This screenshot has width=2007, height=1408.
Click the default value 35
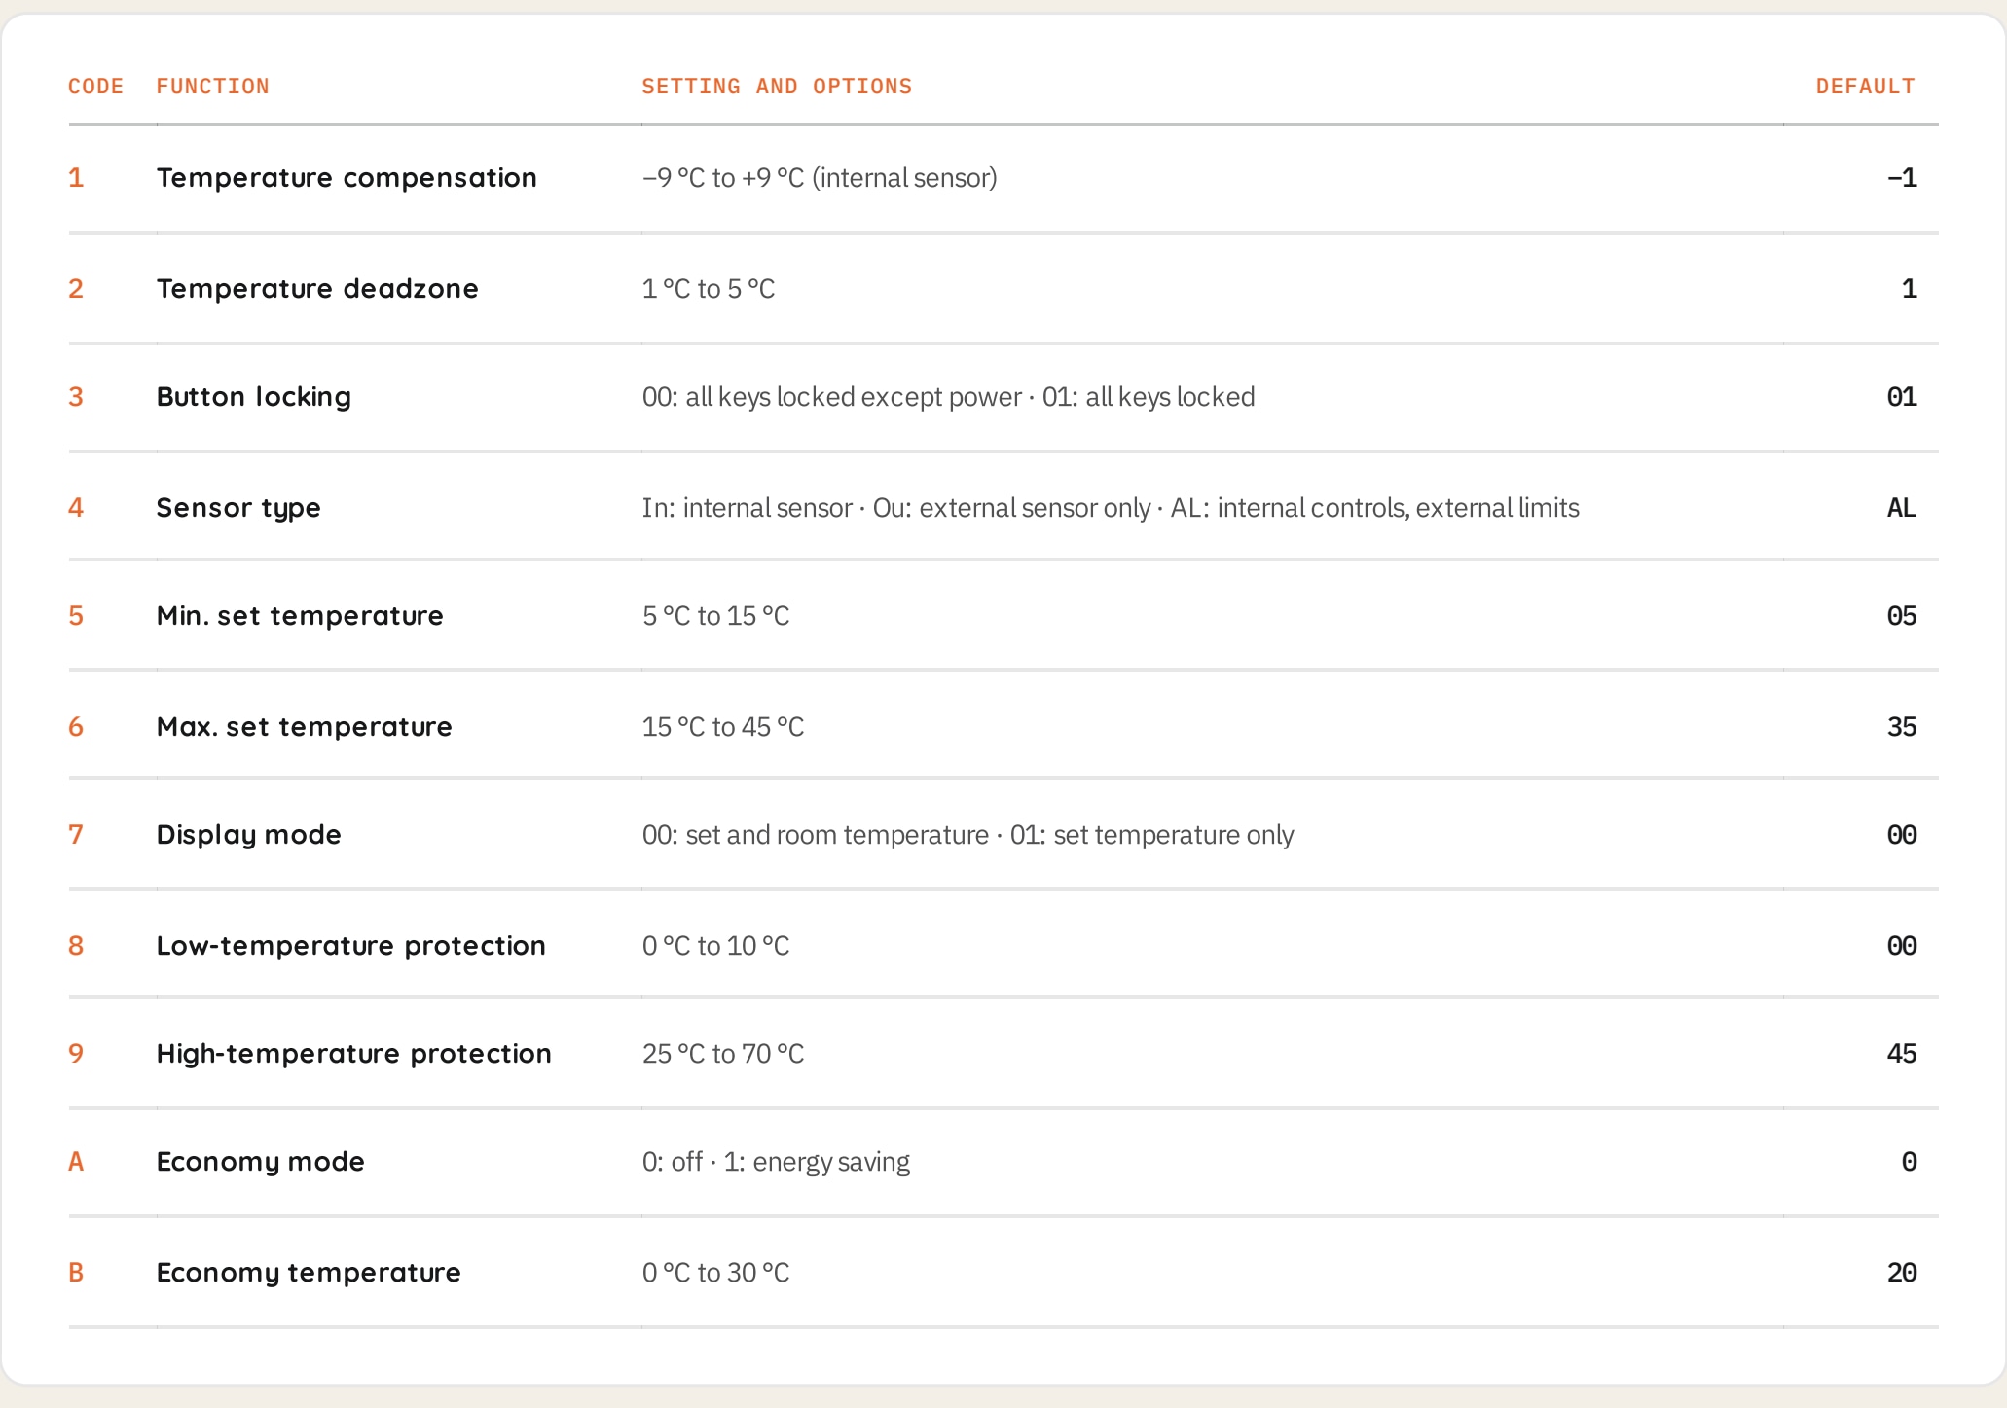[x=1902, y=727]
